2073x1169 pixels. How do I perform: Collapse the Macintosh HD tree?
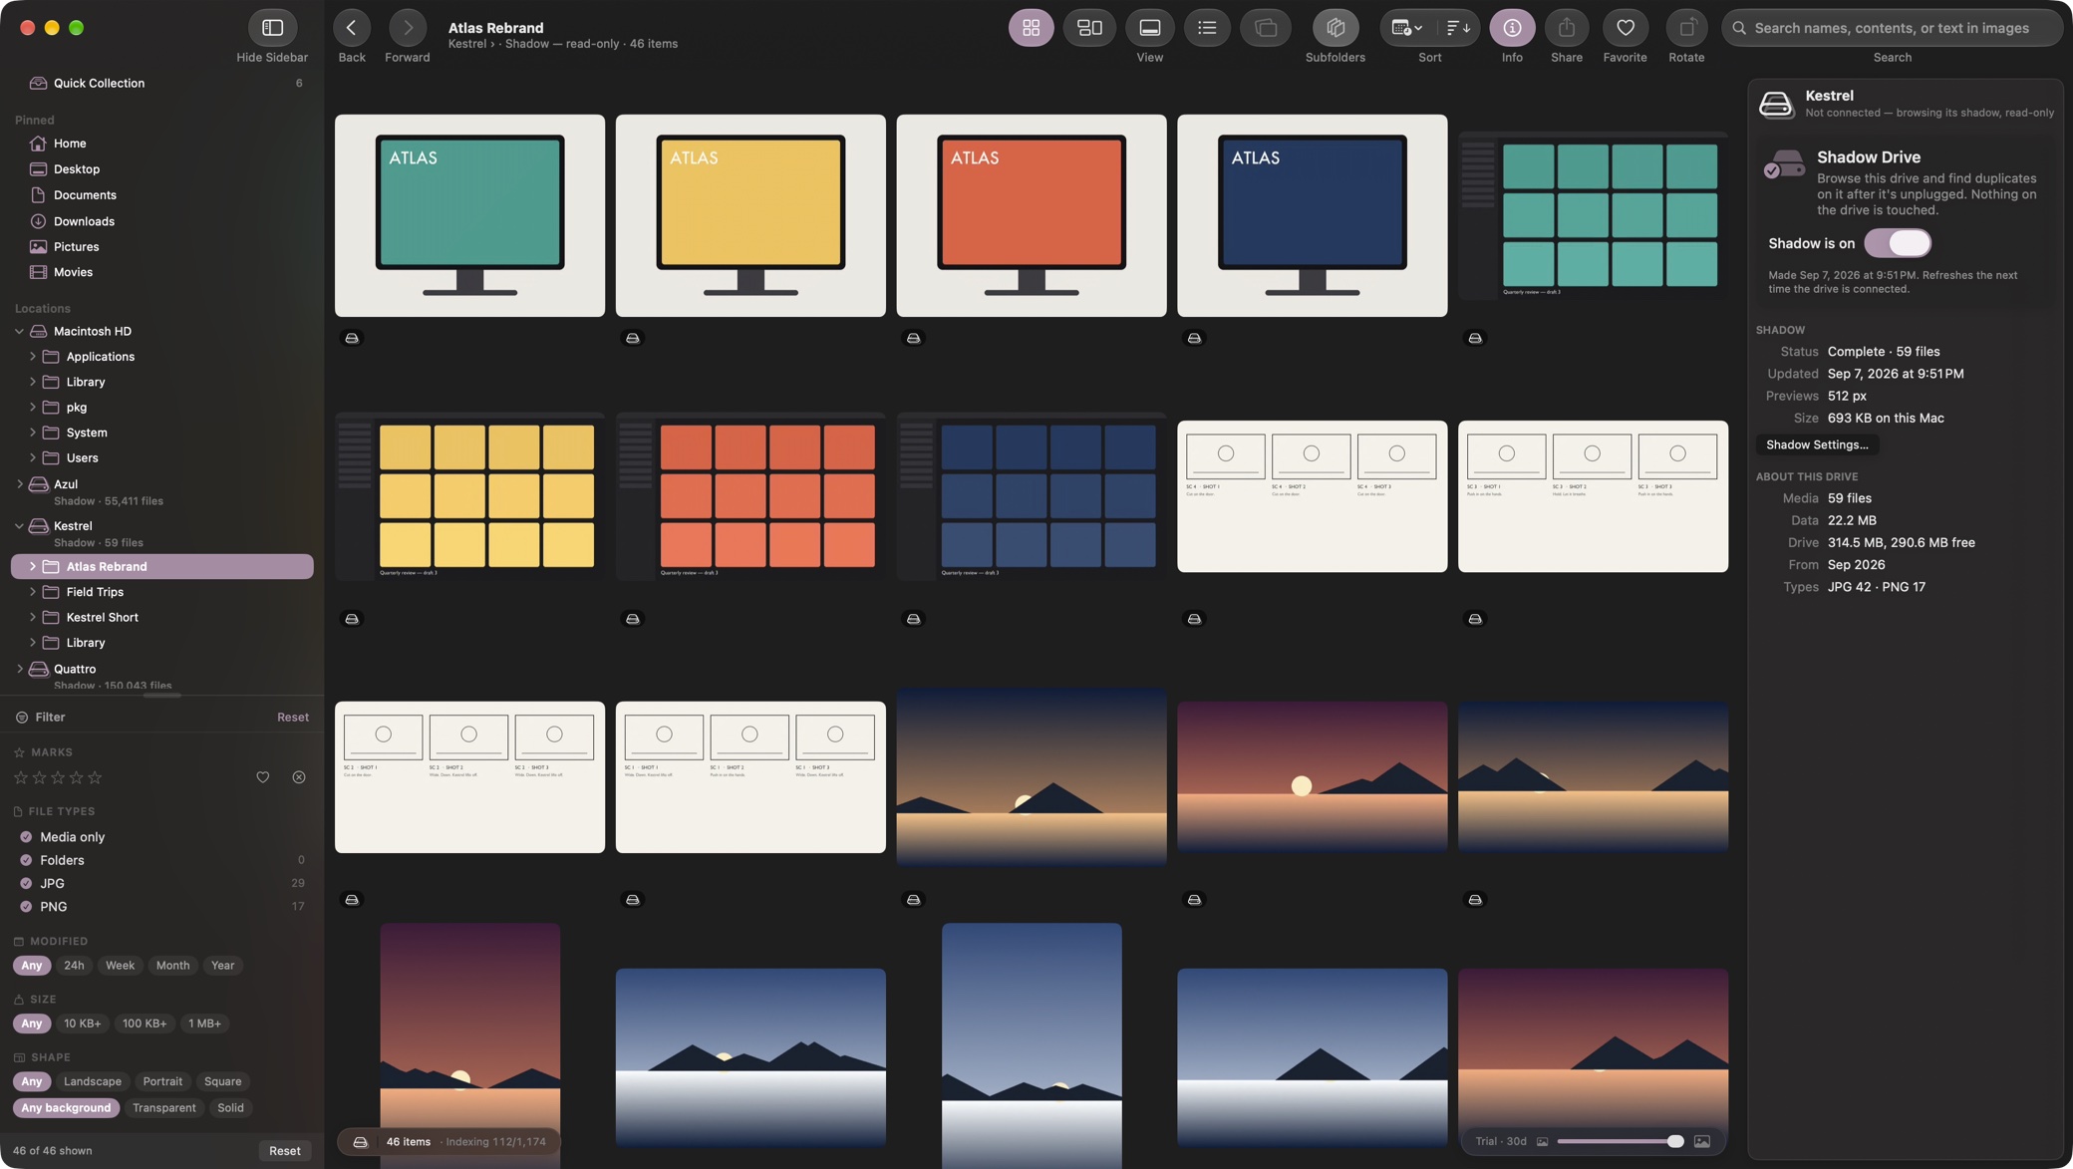pyautogui.click(x=19, y=332)
